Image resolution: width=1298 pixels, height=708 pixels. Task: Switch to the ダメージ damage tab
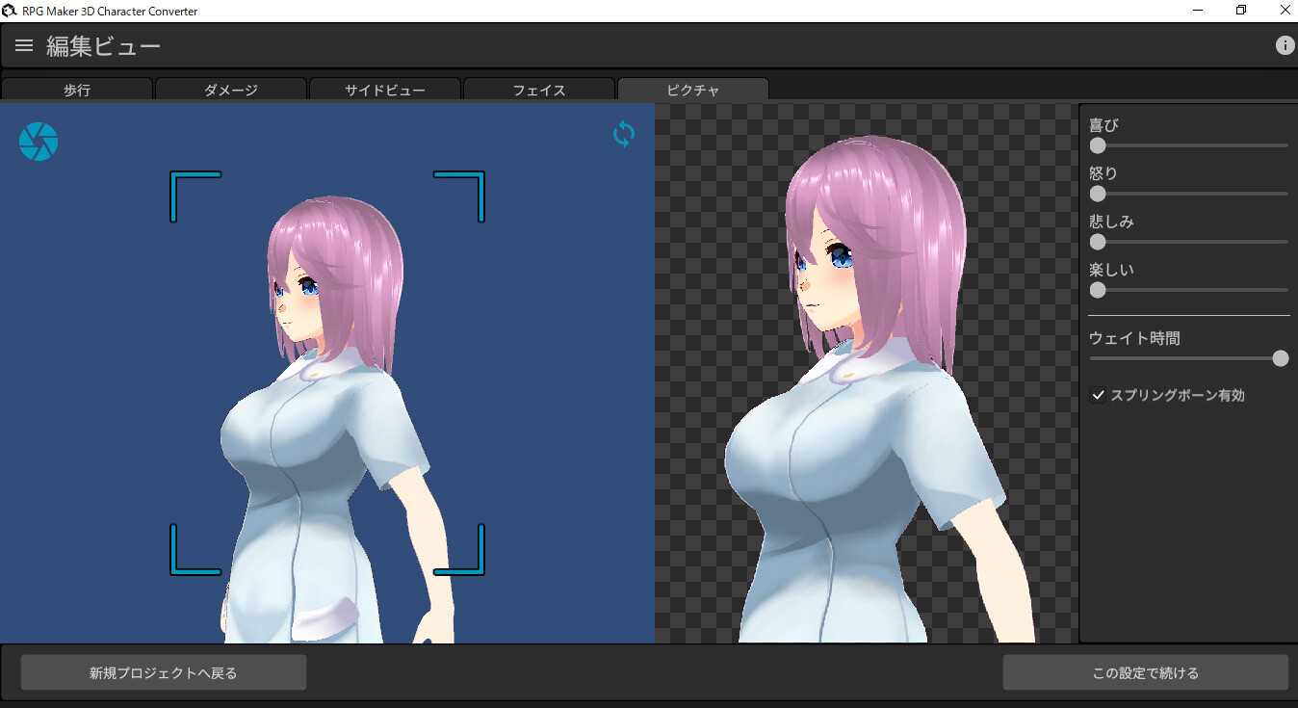[x=231, y=89]
